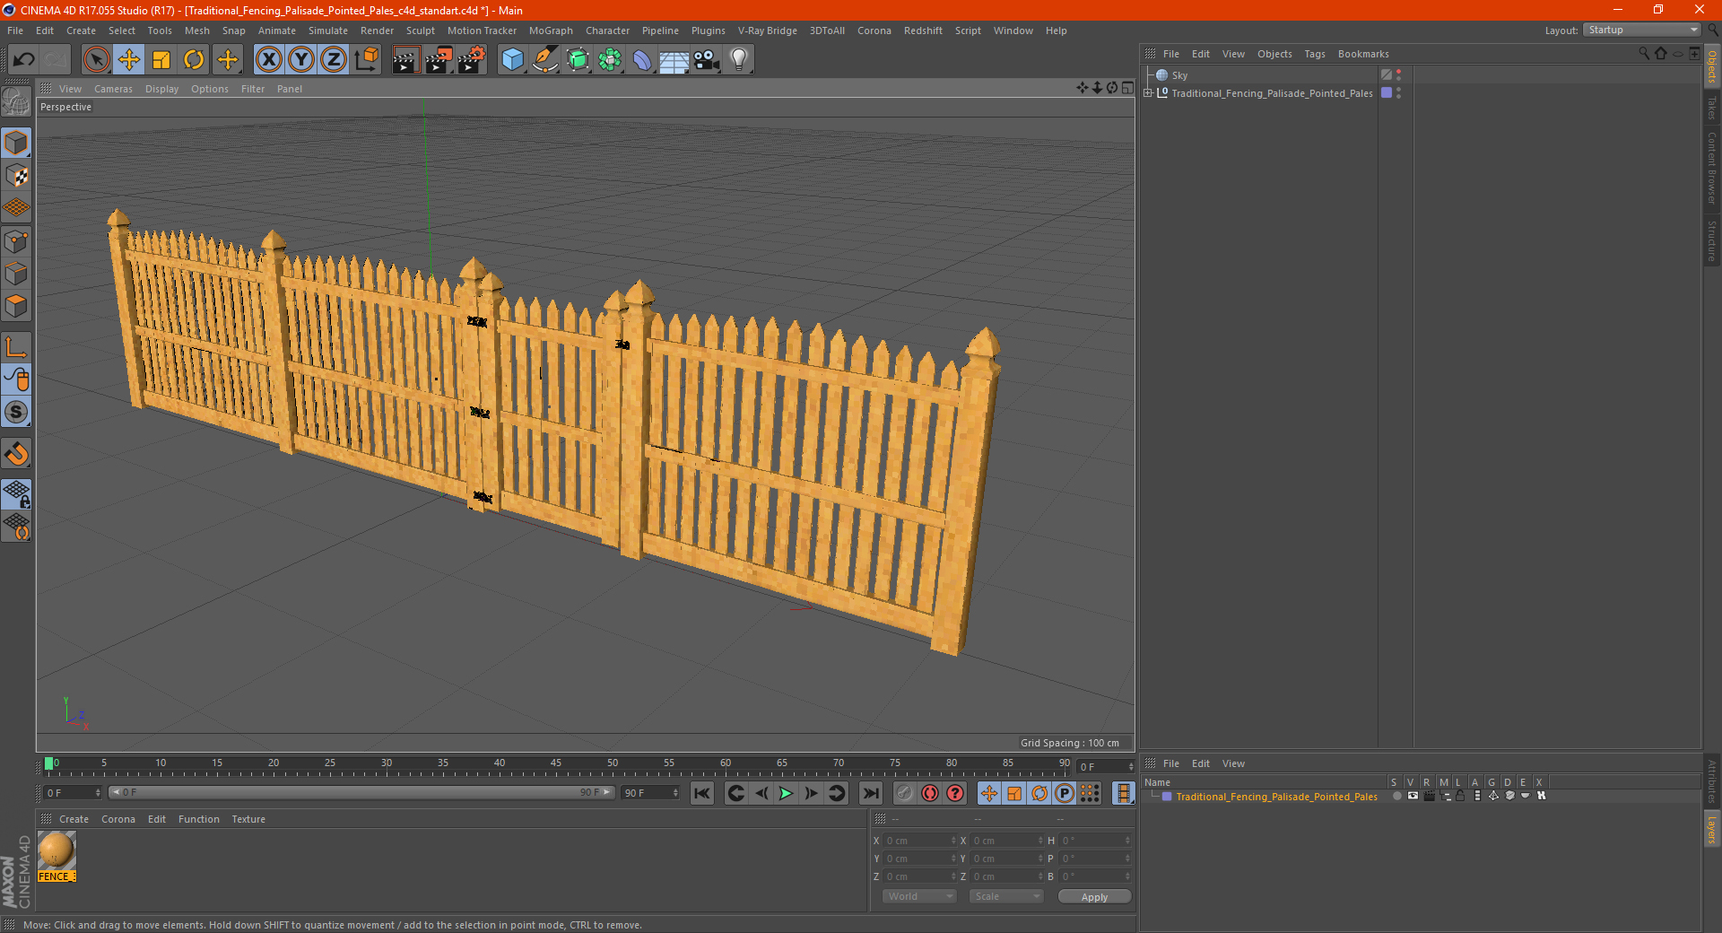1722x933 pixels.
Task: Open the Objects side tab
Action: coord(1712,65)
